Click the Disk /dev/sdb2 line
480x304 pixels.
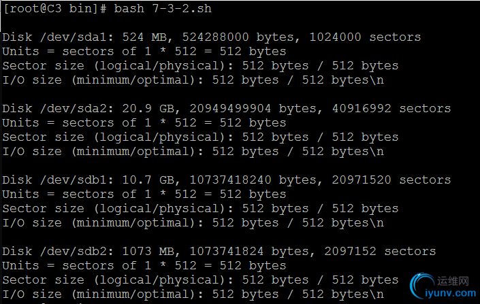click(x=219, y=252)
